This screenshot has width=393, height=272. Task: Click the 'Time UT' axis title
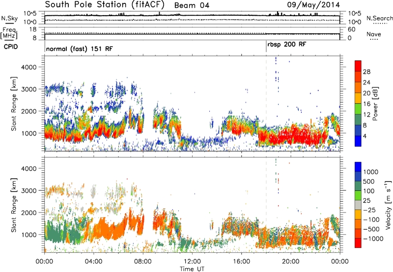click(x=192, y=269)
